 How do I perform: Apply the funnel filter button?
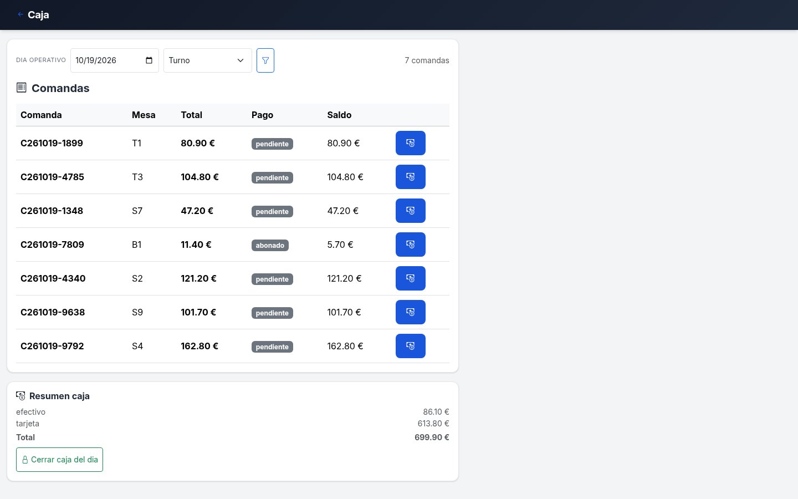[x=265, y=60]
